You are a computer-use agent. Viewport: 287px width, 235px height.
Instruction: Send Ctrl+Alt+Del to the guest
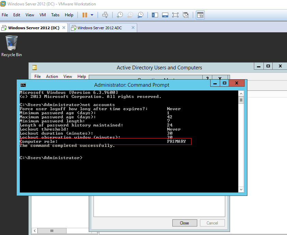click(105, 15)
